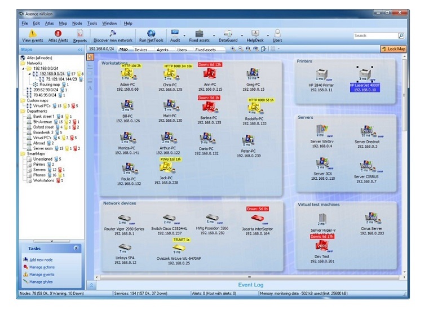The height and width of the screenshot is (310, 429).
Task: Start Discover new network
Action: click(x=113, y=36)
